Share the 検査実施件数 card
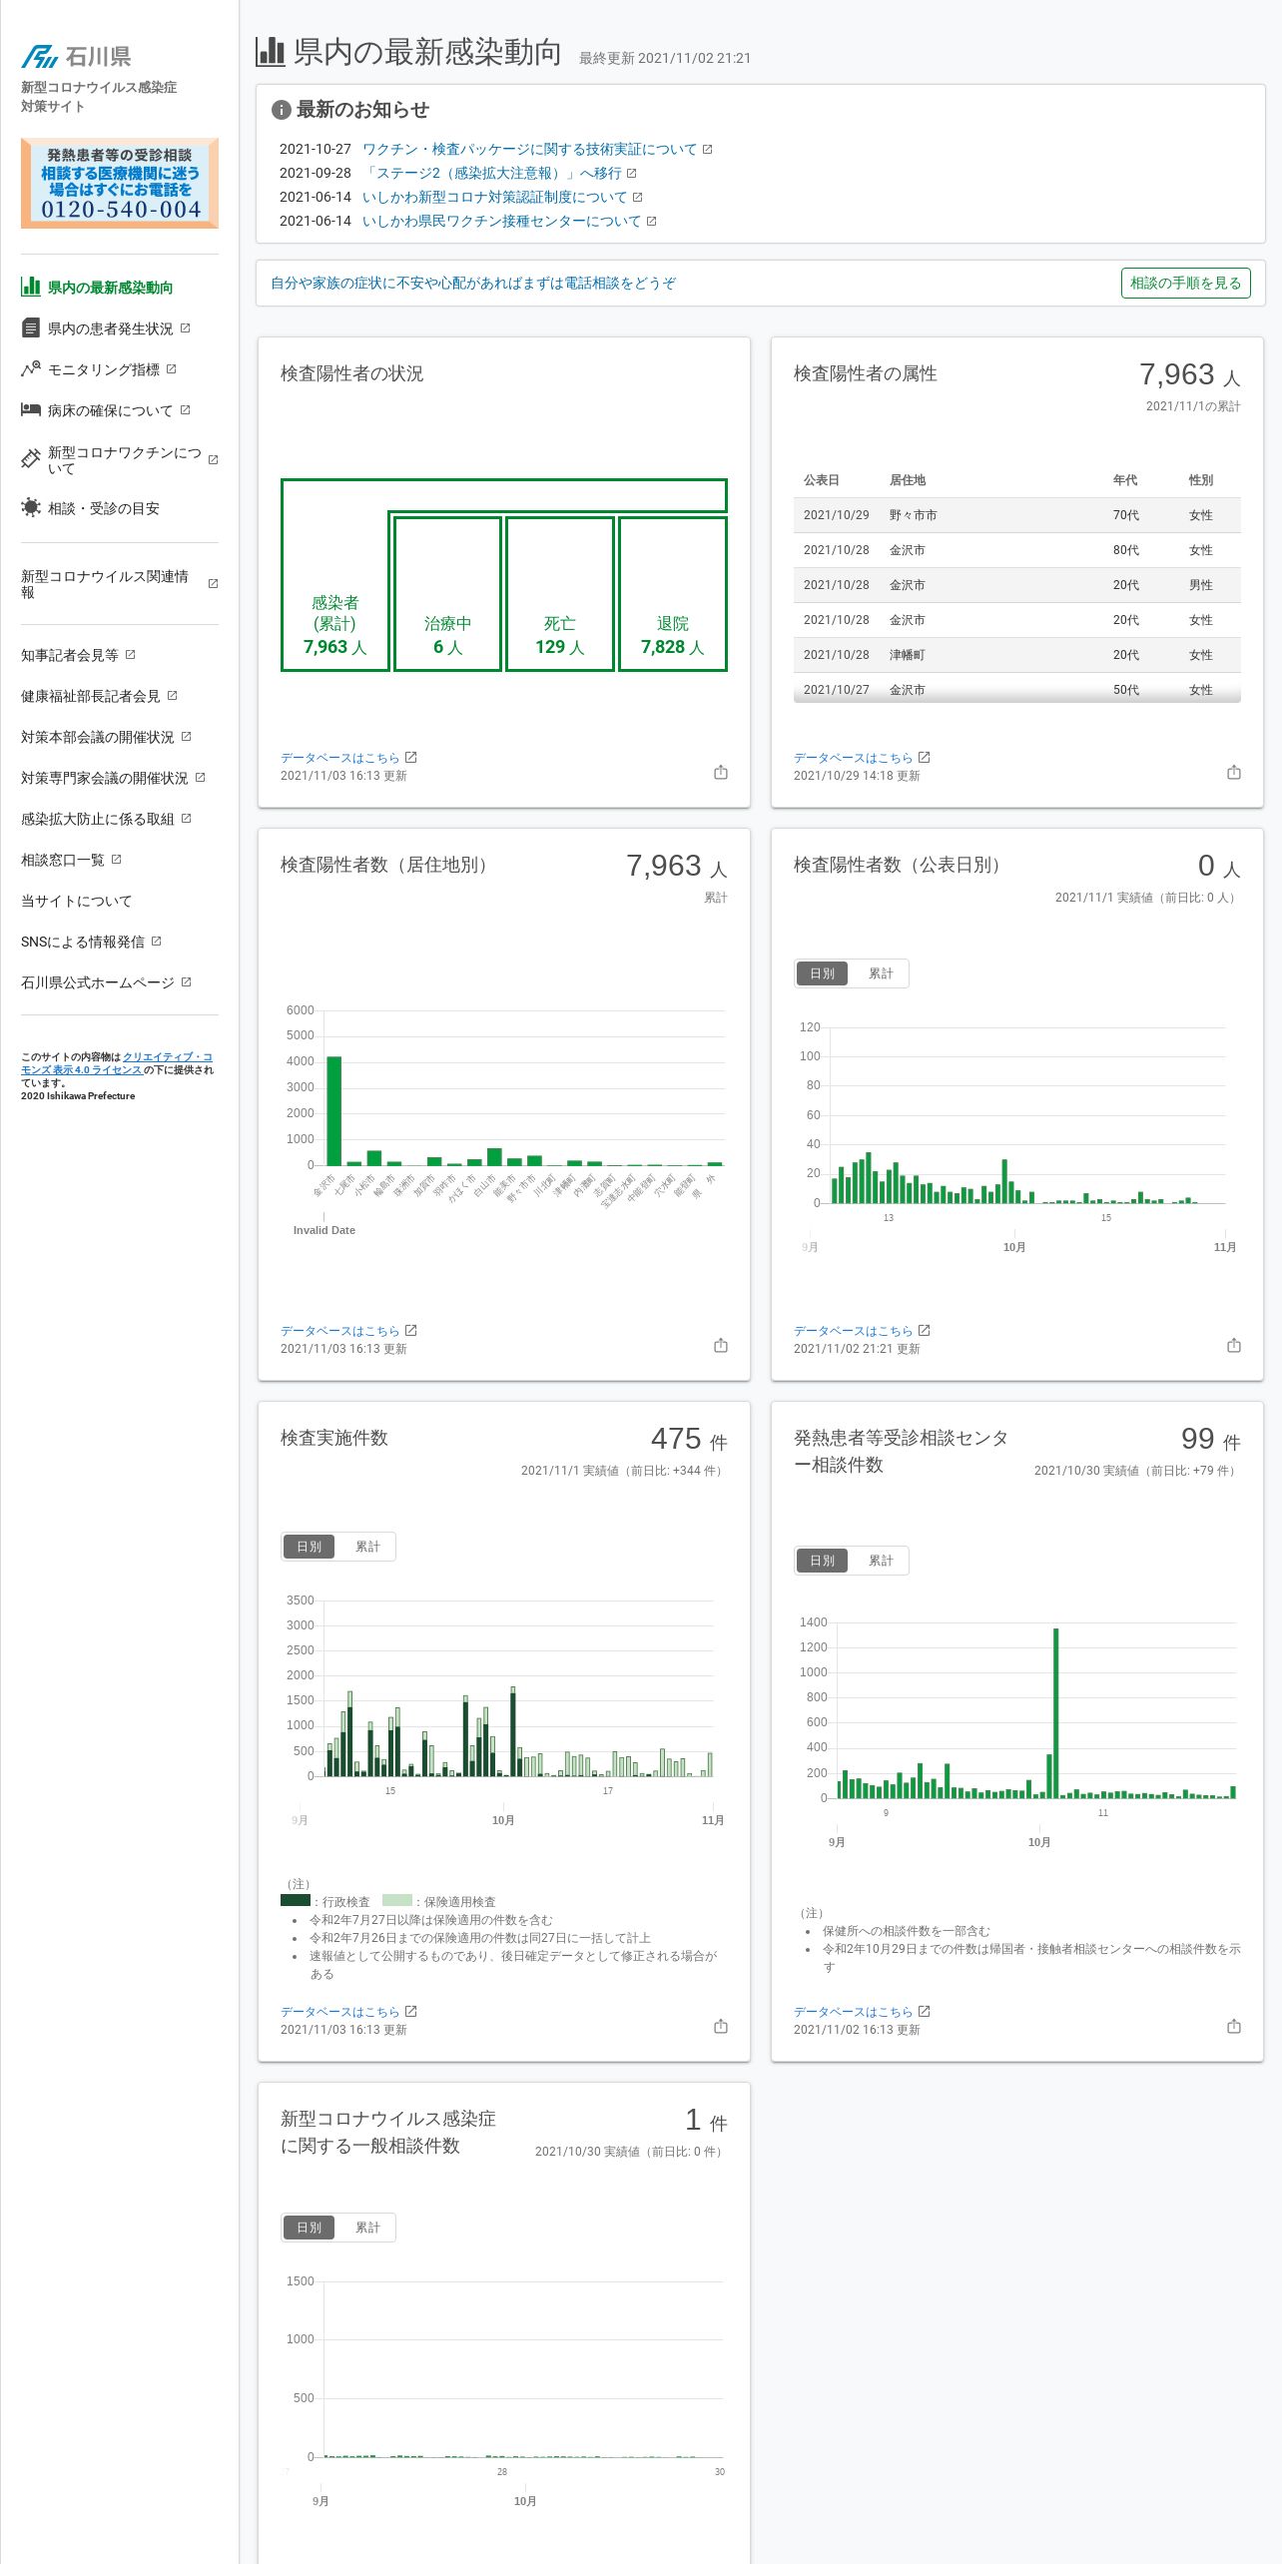This screenshot has width=1282, height=2564. point(721,2026)
